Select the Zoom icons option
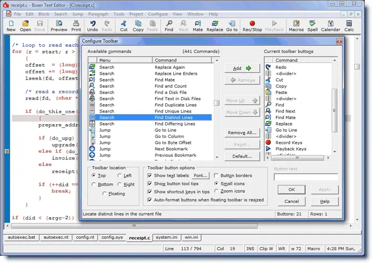Image resolution: width=372 pixels, height=263 pixels. tap(217, 191)
